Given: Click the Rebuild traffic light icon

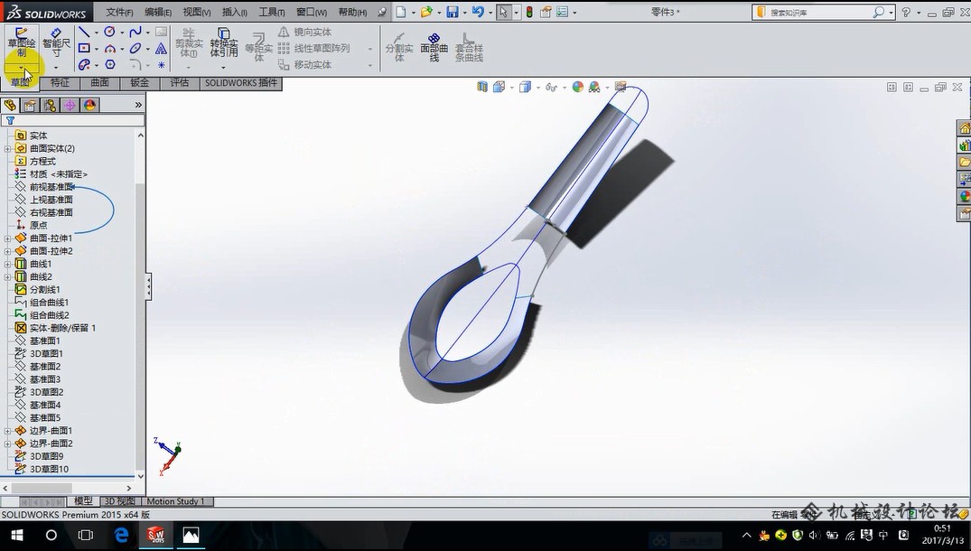Looking at the screenshot, I should (x=529, y=12).
